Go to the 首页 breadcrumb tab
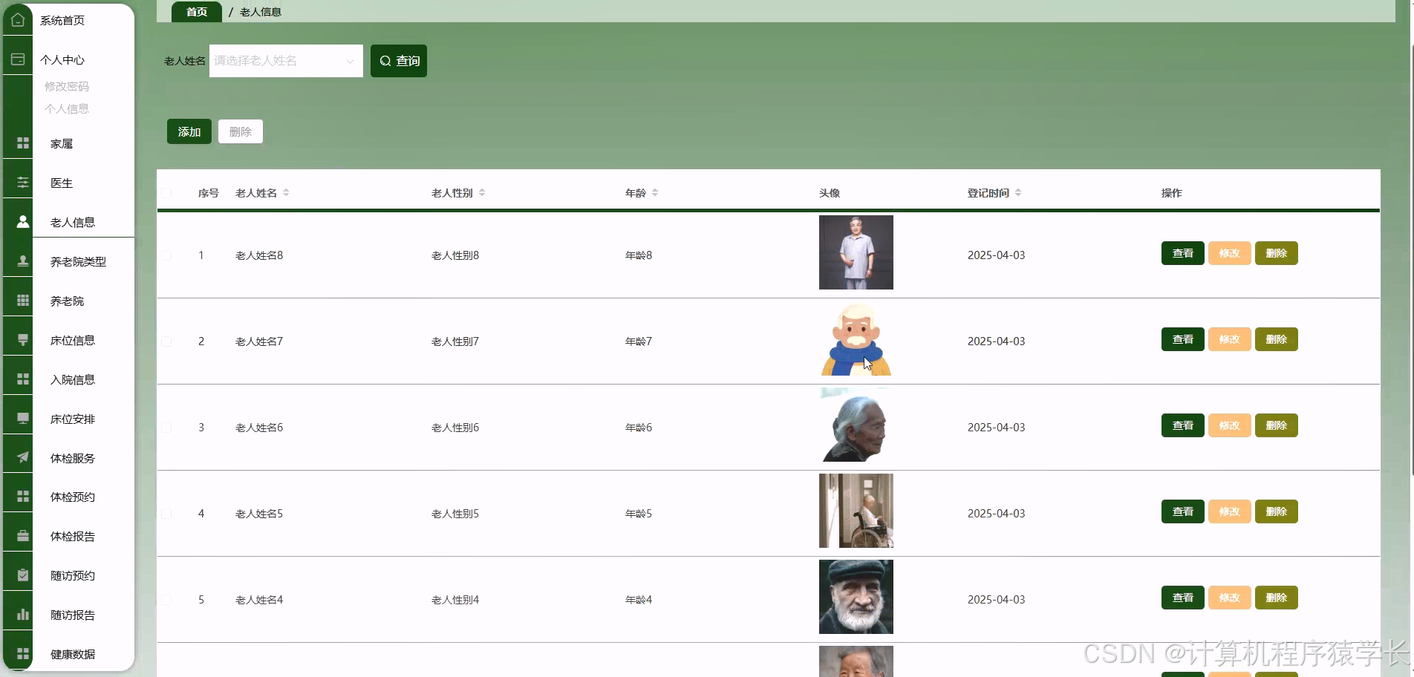 (x=197, y=12)
